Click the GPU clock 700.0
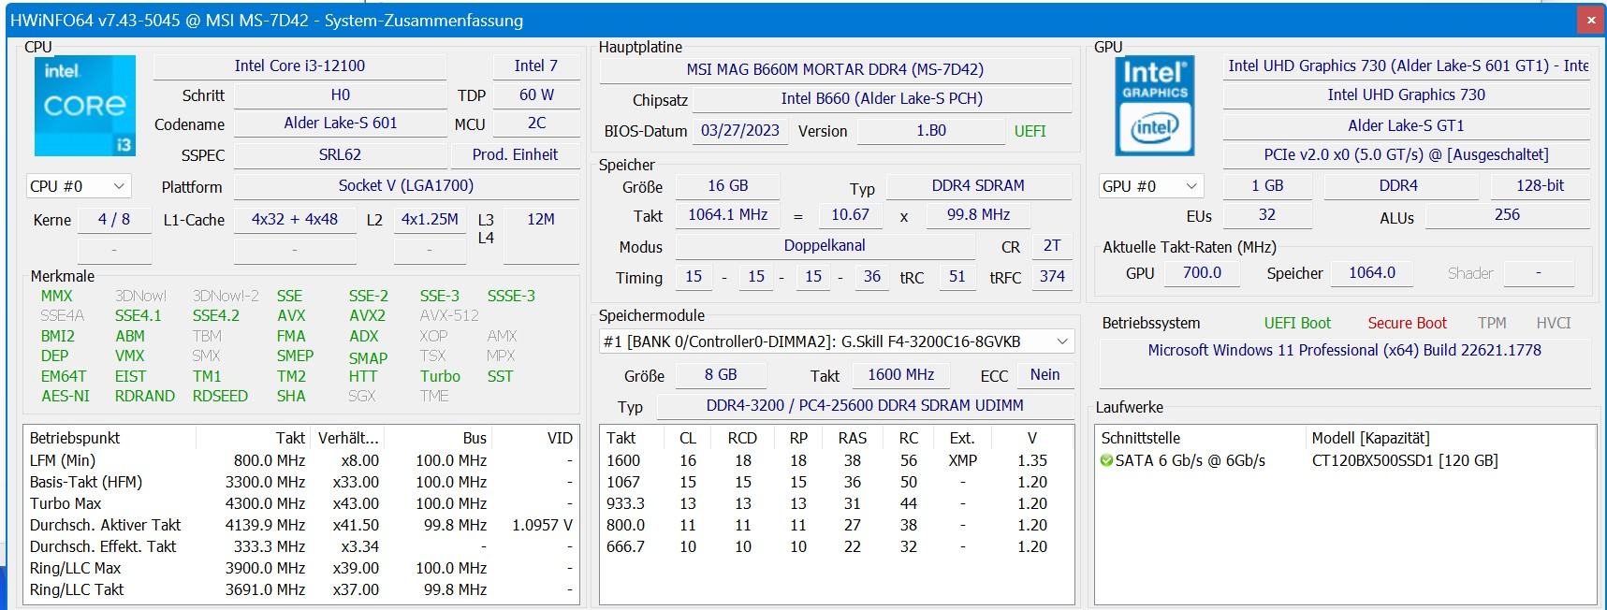1607x610 pixels. coord(1202,273)
